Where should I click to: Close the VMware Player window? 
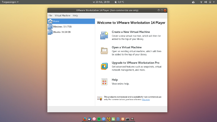[165, 10]
